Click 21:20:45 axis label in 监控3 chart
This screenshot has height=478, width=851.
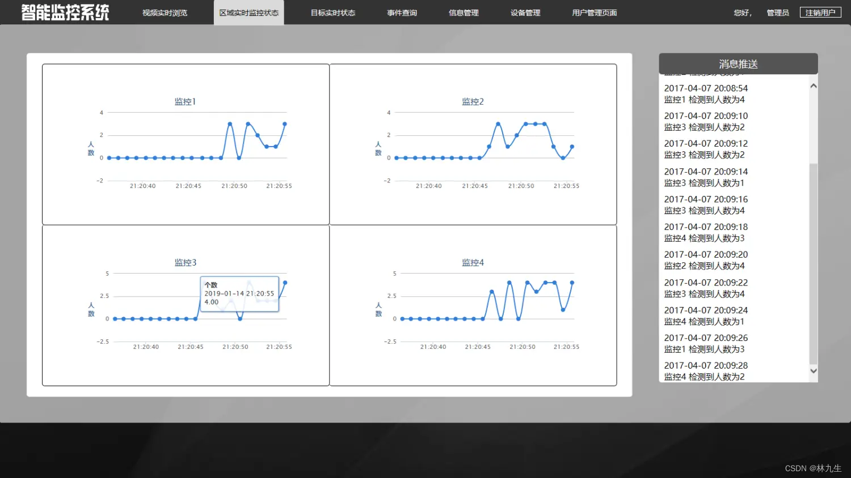pyautogui.click(x=191, y=347)
